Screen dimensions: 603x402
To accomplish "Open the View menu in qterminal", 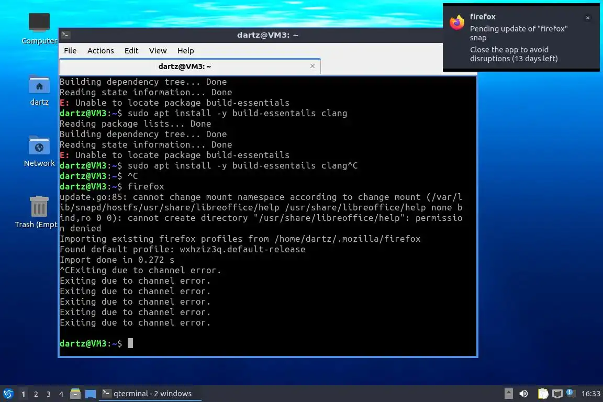I will pos(158,51).
